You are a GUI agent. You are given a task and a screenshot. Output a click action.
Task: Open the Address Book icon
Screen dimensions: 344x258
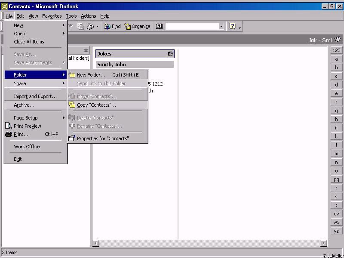(x=159, y=26)
